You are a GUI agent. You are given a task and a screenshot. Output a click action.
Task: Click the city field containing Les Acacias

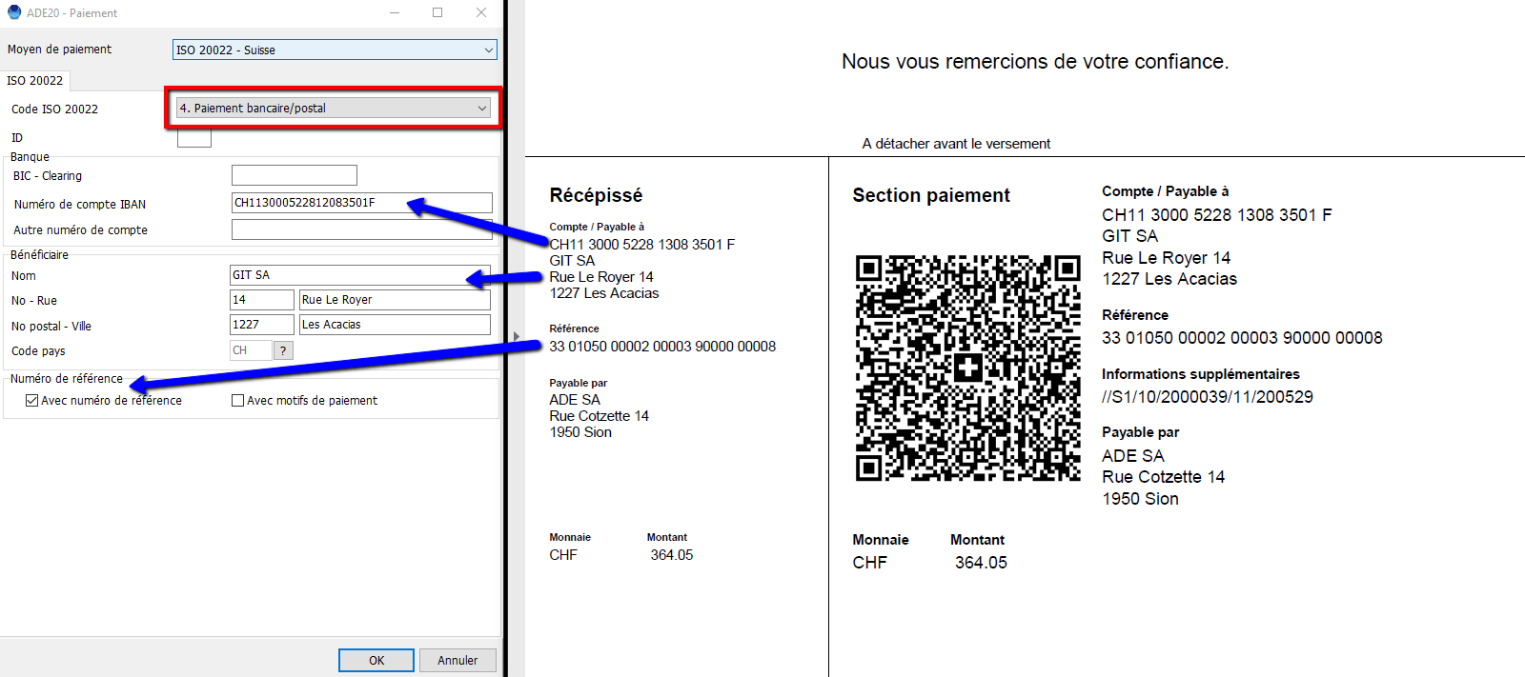pos(395,325)
